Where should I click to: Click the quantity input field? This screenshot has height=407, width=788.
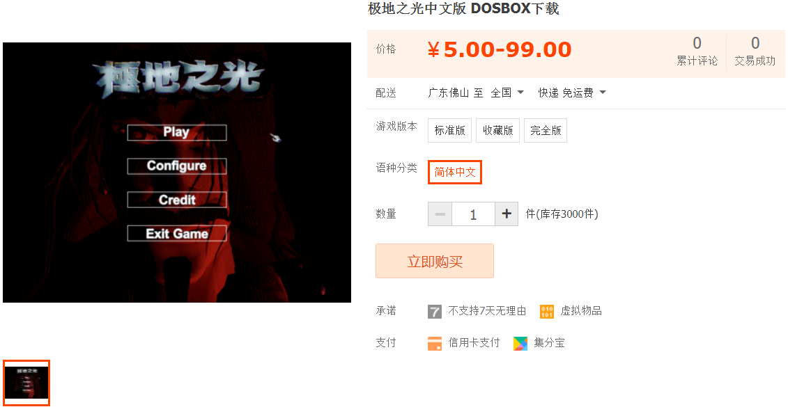pos(473,214)
